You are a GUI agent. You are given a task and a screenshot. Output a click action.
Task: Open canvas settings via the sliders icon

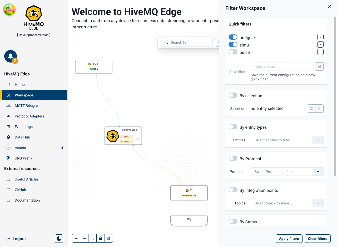coord(109,238)
